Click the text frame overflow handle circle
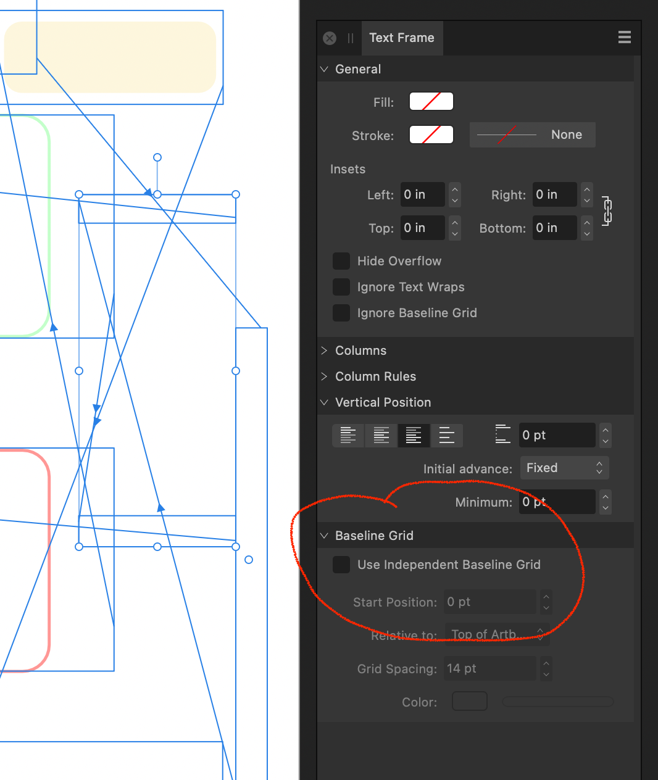Screen dimensions: 658x780 [x=249, y=560]
